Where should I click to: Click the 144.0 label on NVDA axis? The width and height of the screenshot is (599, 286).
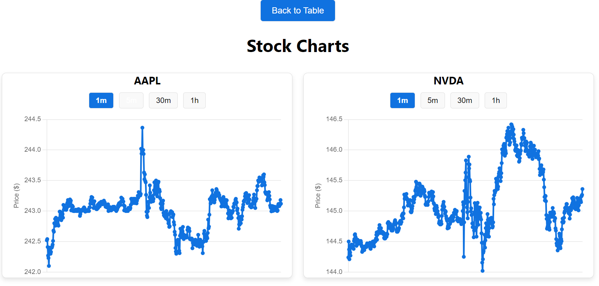tap(334, 272)
